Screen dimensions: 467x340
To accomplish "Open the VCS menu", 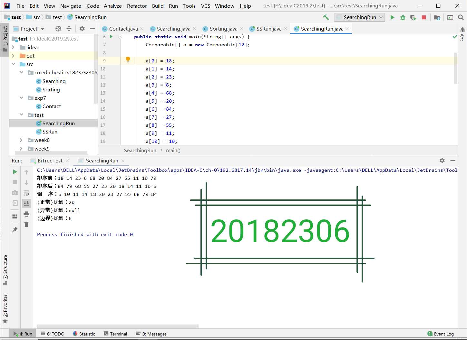I will (x=206, y=6).
